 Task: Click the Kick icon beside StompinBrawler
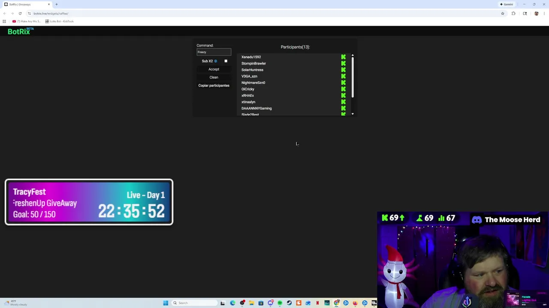click(343, 63)
